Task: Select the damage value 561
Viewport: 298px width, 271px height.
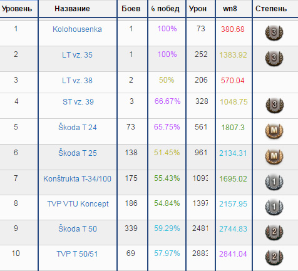Action: [201, 127]
